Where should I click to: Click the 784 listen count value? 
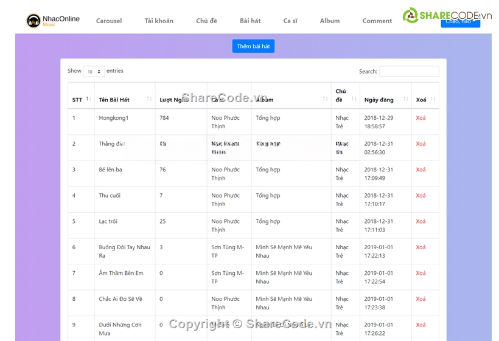pyautogui.click(x=164, y=118)
